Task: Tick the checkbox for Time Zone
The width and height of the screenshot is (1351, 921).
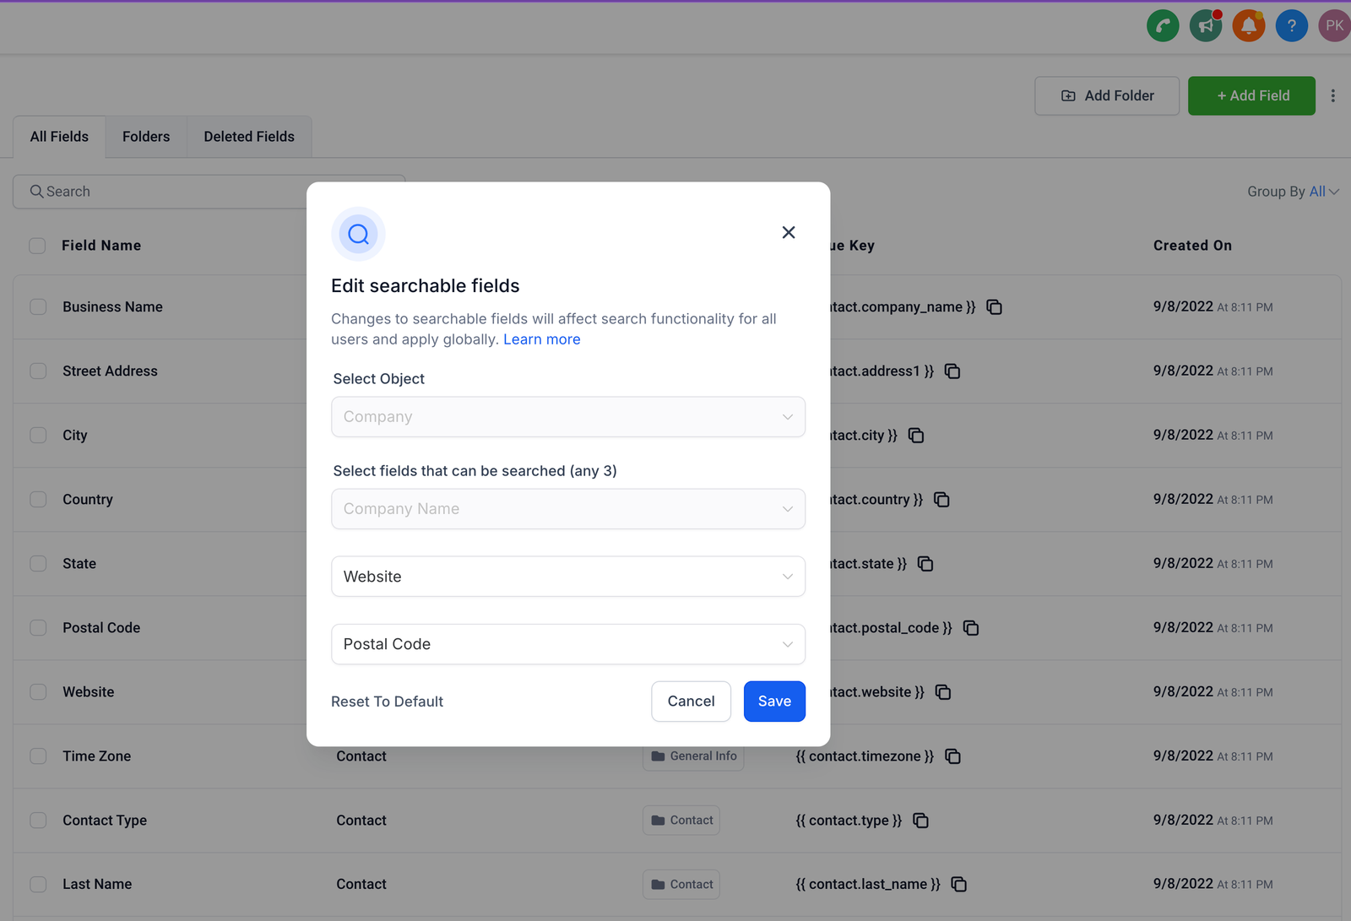Action: 38,756
